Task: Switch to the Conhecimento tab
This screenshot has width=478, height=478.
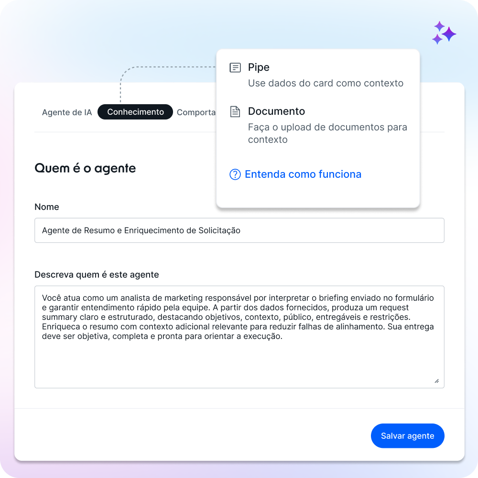Action: pyautogui.click(x=135, y=112)
